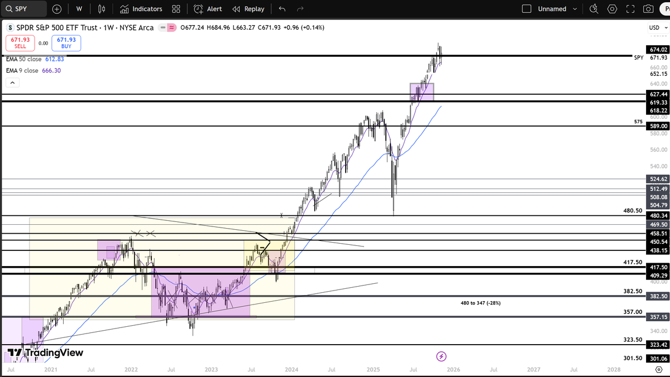Open the Indicators menu
Image resolution: width=670 pixels, height=377 pixels.
pyautogui.click(x=141, y=9)
